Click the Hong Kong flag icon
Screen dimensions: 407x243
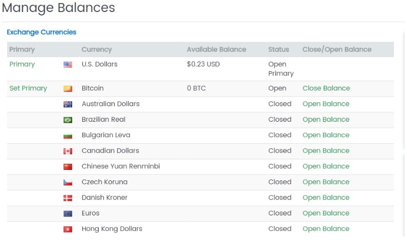coord(68,229)
